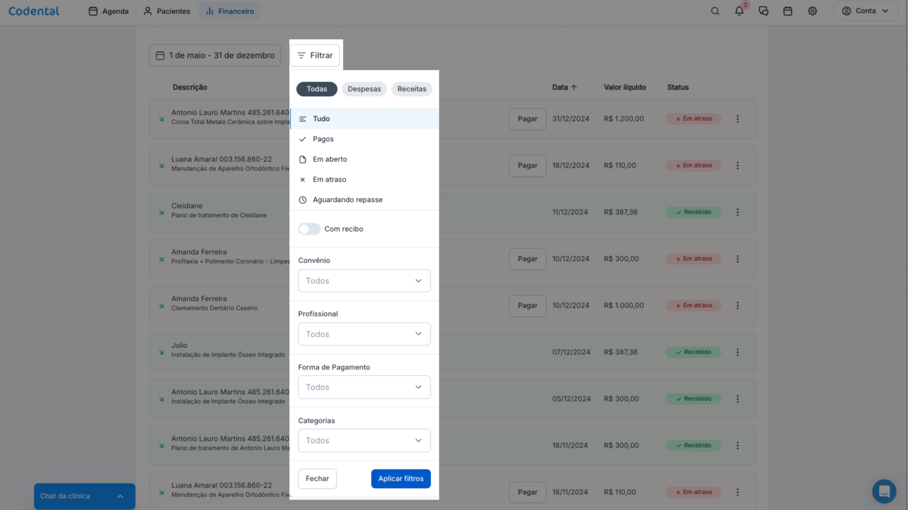Expand the Forma de Pagamento dropdown
908x510 pixels.
pos(364,387)
